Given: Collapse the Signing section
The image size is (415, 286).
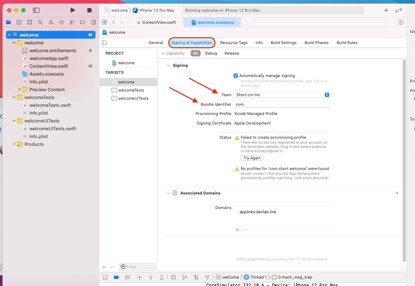Looking at the screenshot, I should coord(168,65).
